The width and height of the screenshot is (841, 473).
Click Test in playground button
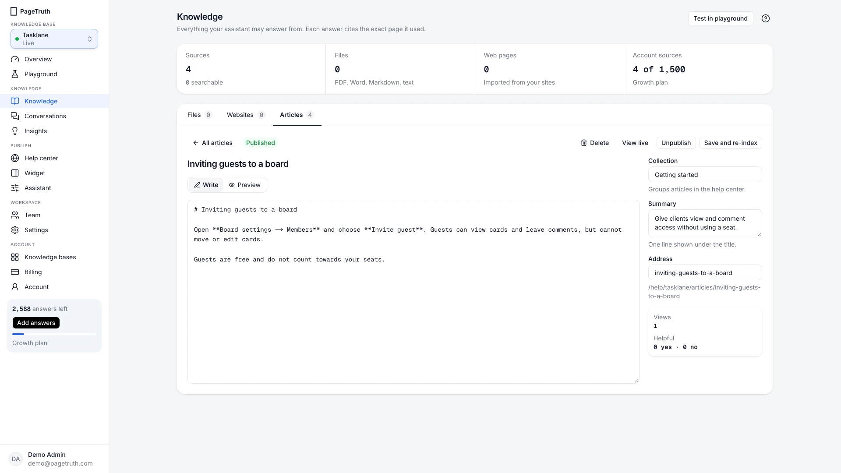pos(721,18)
